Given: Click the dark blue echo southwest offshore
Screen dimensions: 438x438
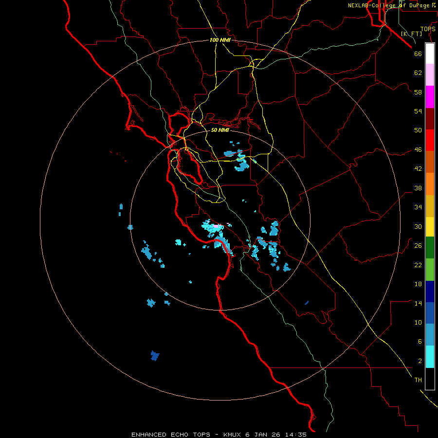Looking at the screenshot, I should click(x=155, y=356).
